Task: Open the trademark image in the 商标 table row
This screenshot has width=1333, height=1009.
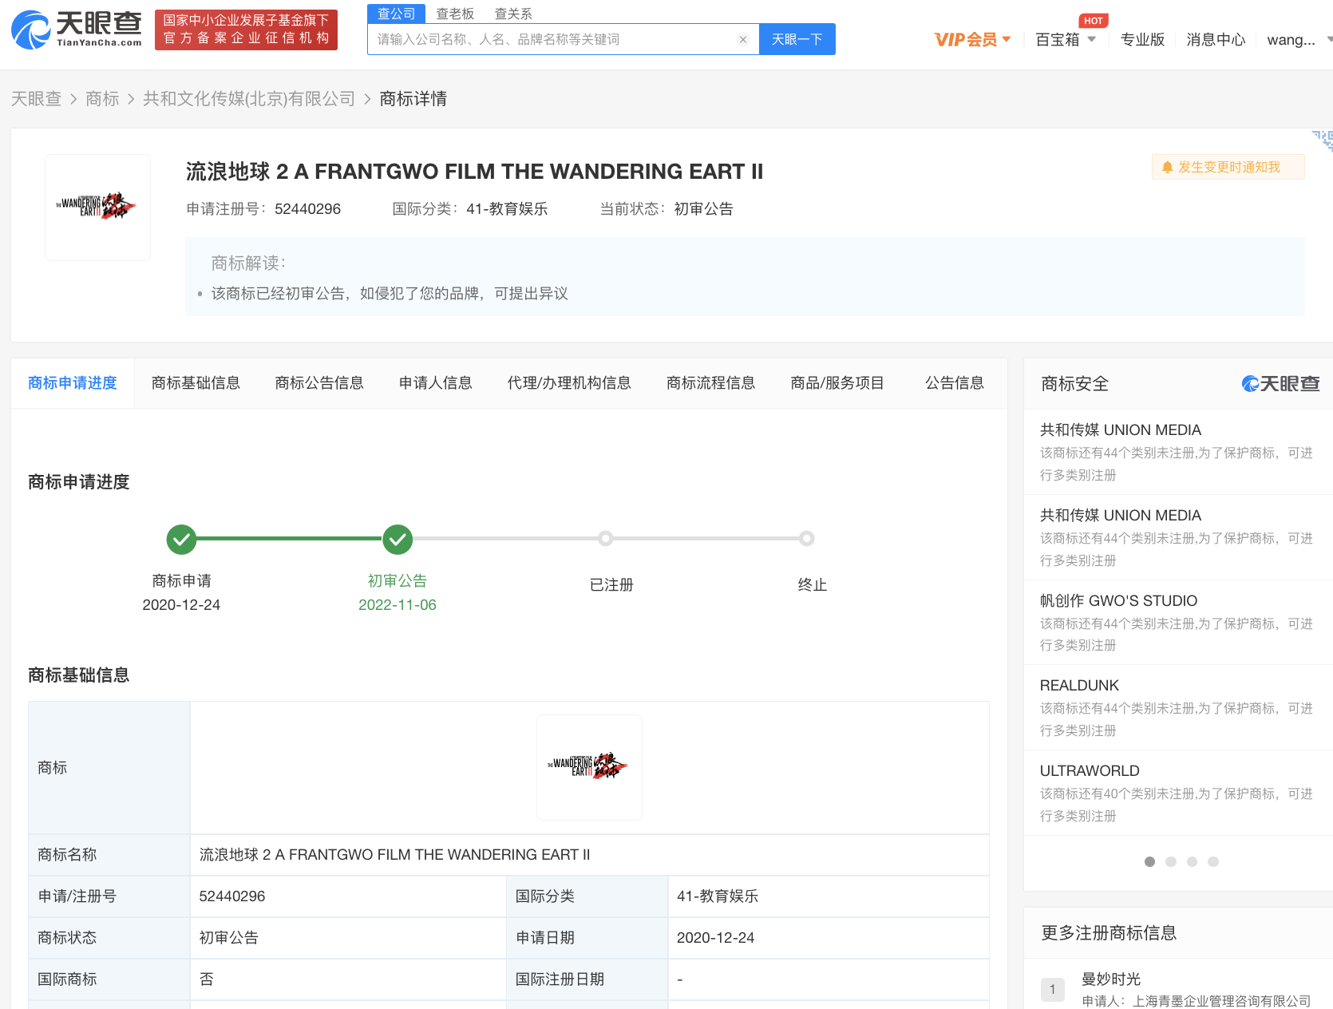Action: click(589, 767)
